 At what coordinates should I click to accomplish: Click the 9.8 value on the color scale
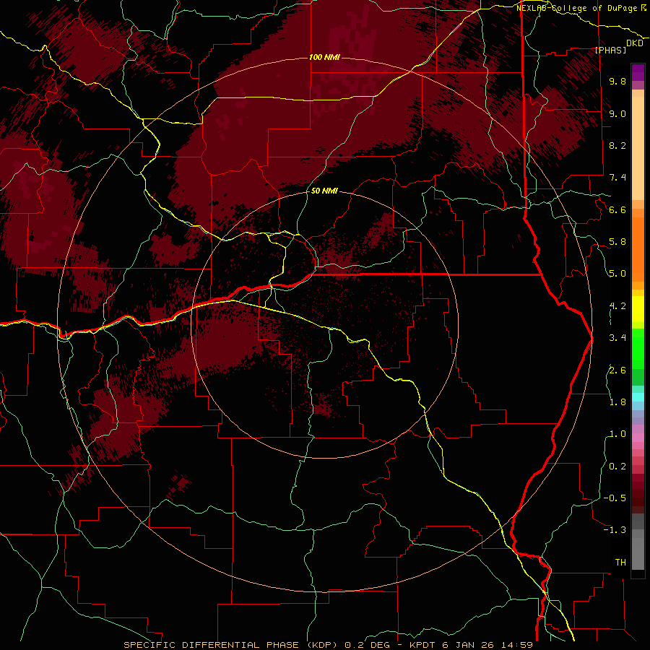pos(617,81)
